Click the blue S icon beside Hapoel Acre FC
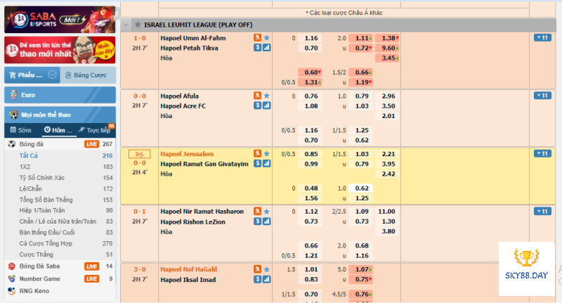 coord(258,105)
